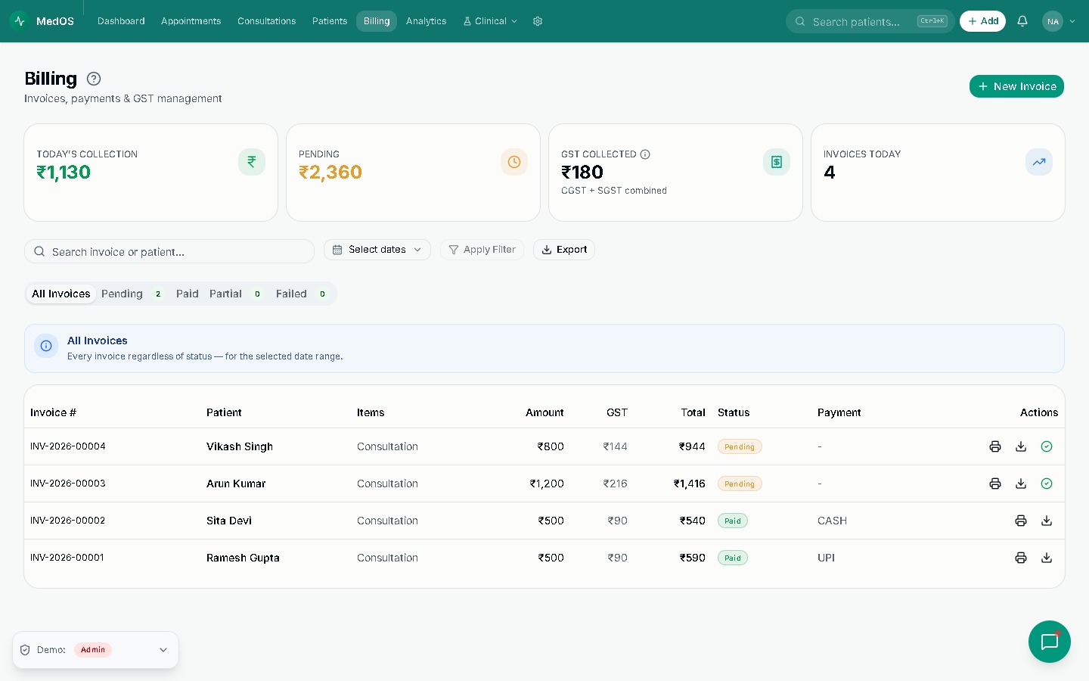This screenshot has width=1089, height=681.
Task: Switch to All Invoices tab
Action: 61,294
